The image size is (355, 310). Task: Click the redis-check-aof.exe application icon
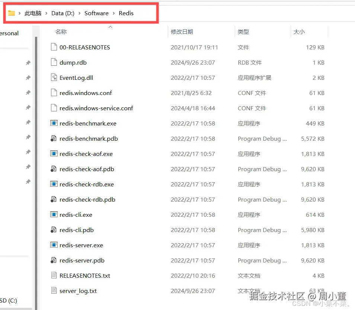(x=54, y=154)
